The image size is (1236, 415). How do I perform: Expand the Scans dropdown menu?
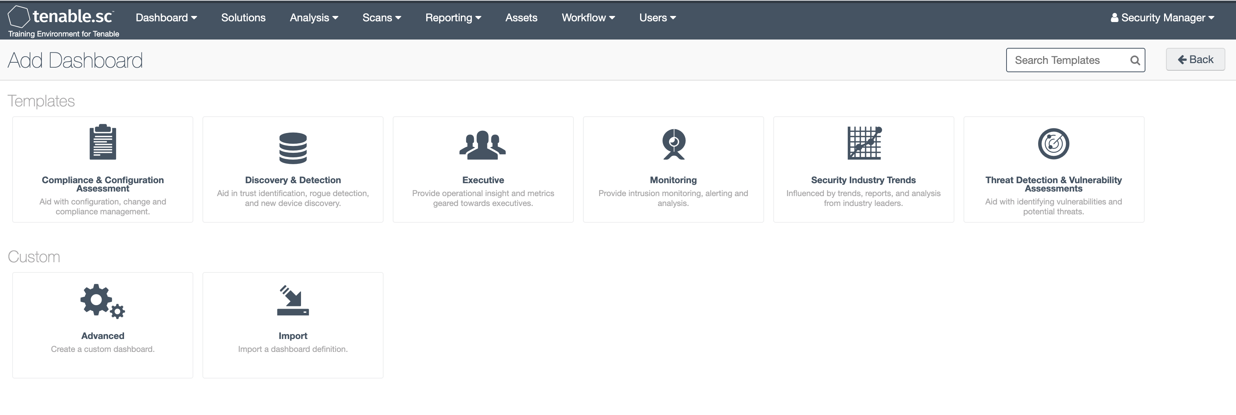pos(381,18)
